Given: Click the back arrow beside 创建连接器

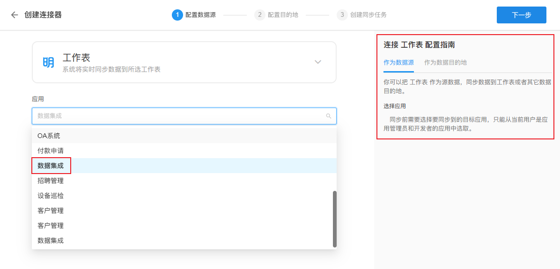Looking at the screenshot, I should tap(15, 15).
